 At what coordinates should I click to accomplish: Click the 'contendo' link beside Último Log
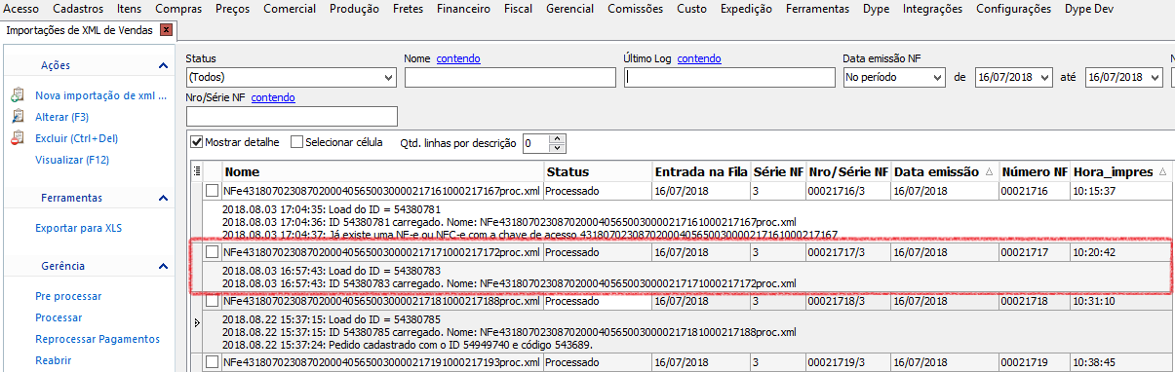tap(699, 58)
